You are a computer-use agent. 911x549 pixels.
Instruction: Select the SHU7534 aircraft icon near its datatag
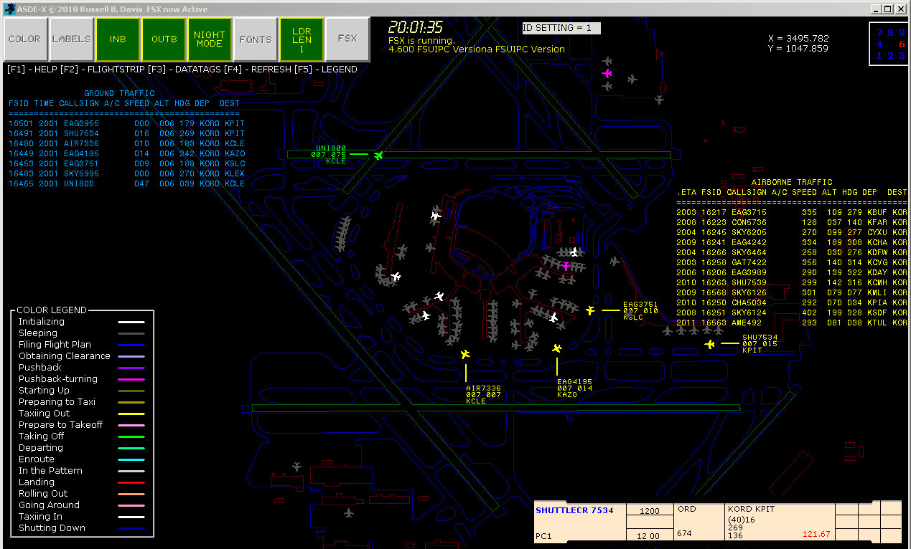709,344
